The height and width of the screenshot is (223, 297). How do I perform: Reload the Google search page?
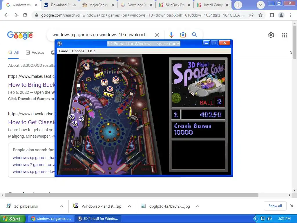tap(25, 15)
